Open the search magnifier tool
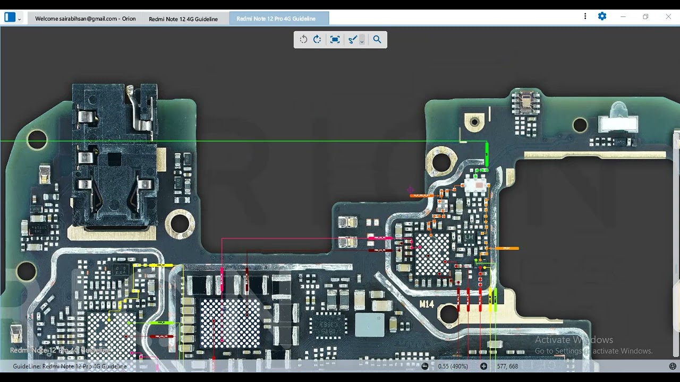The image size is (680, 382). [377, 39]
